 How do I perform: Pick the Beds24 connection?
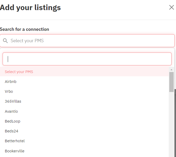point(85,131)
